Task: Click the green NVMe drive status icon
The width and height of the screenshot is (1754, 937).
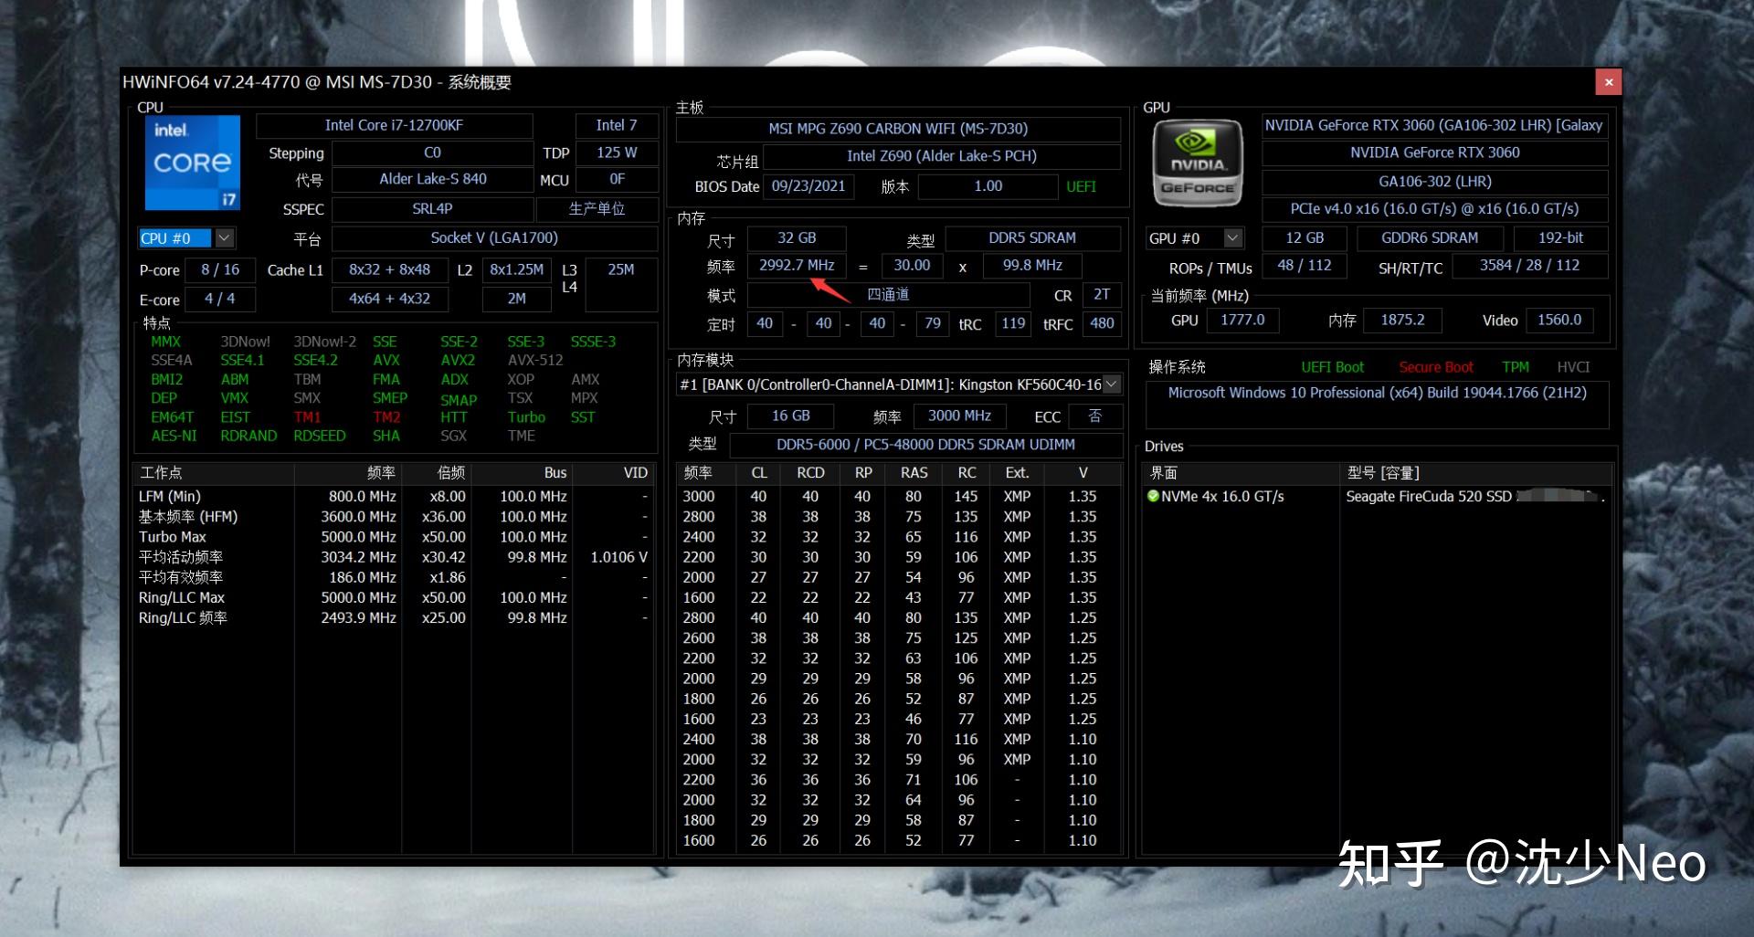Action: click(x=1153, y=496)
